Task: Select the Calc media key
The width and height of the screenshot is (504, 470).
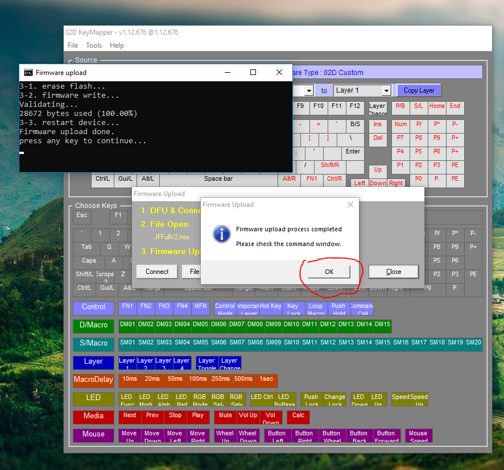Action: point(298,417)
